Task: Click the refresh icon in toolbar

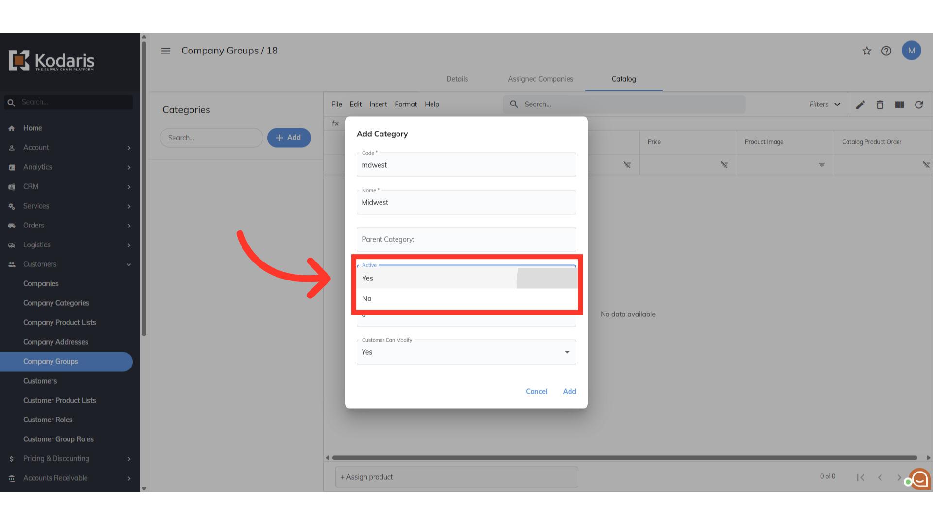Action: [919, 105]
